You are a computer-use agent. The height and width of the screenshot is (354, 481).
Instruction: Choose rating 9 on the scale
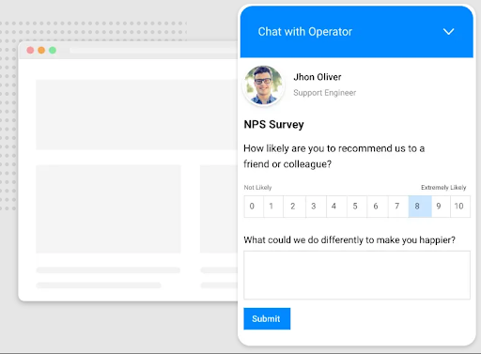coord(441,207)
